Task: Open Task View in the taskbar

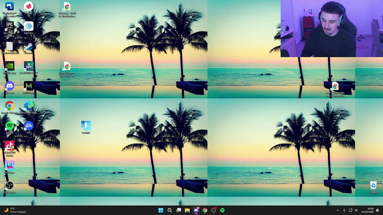Action: [179, 210]
